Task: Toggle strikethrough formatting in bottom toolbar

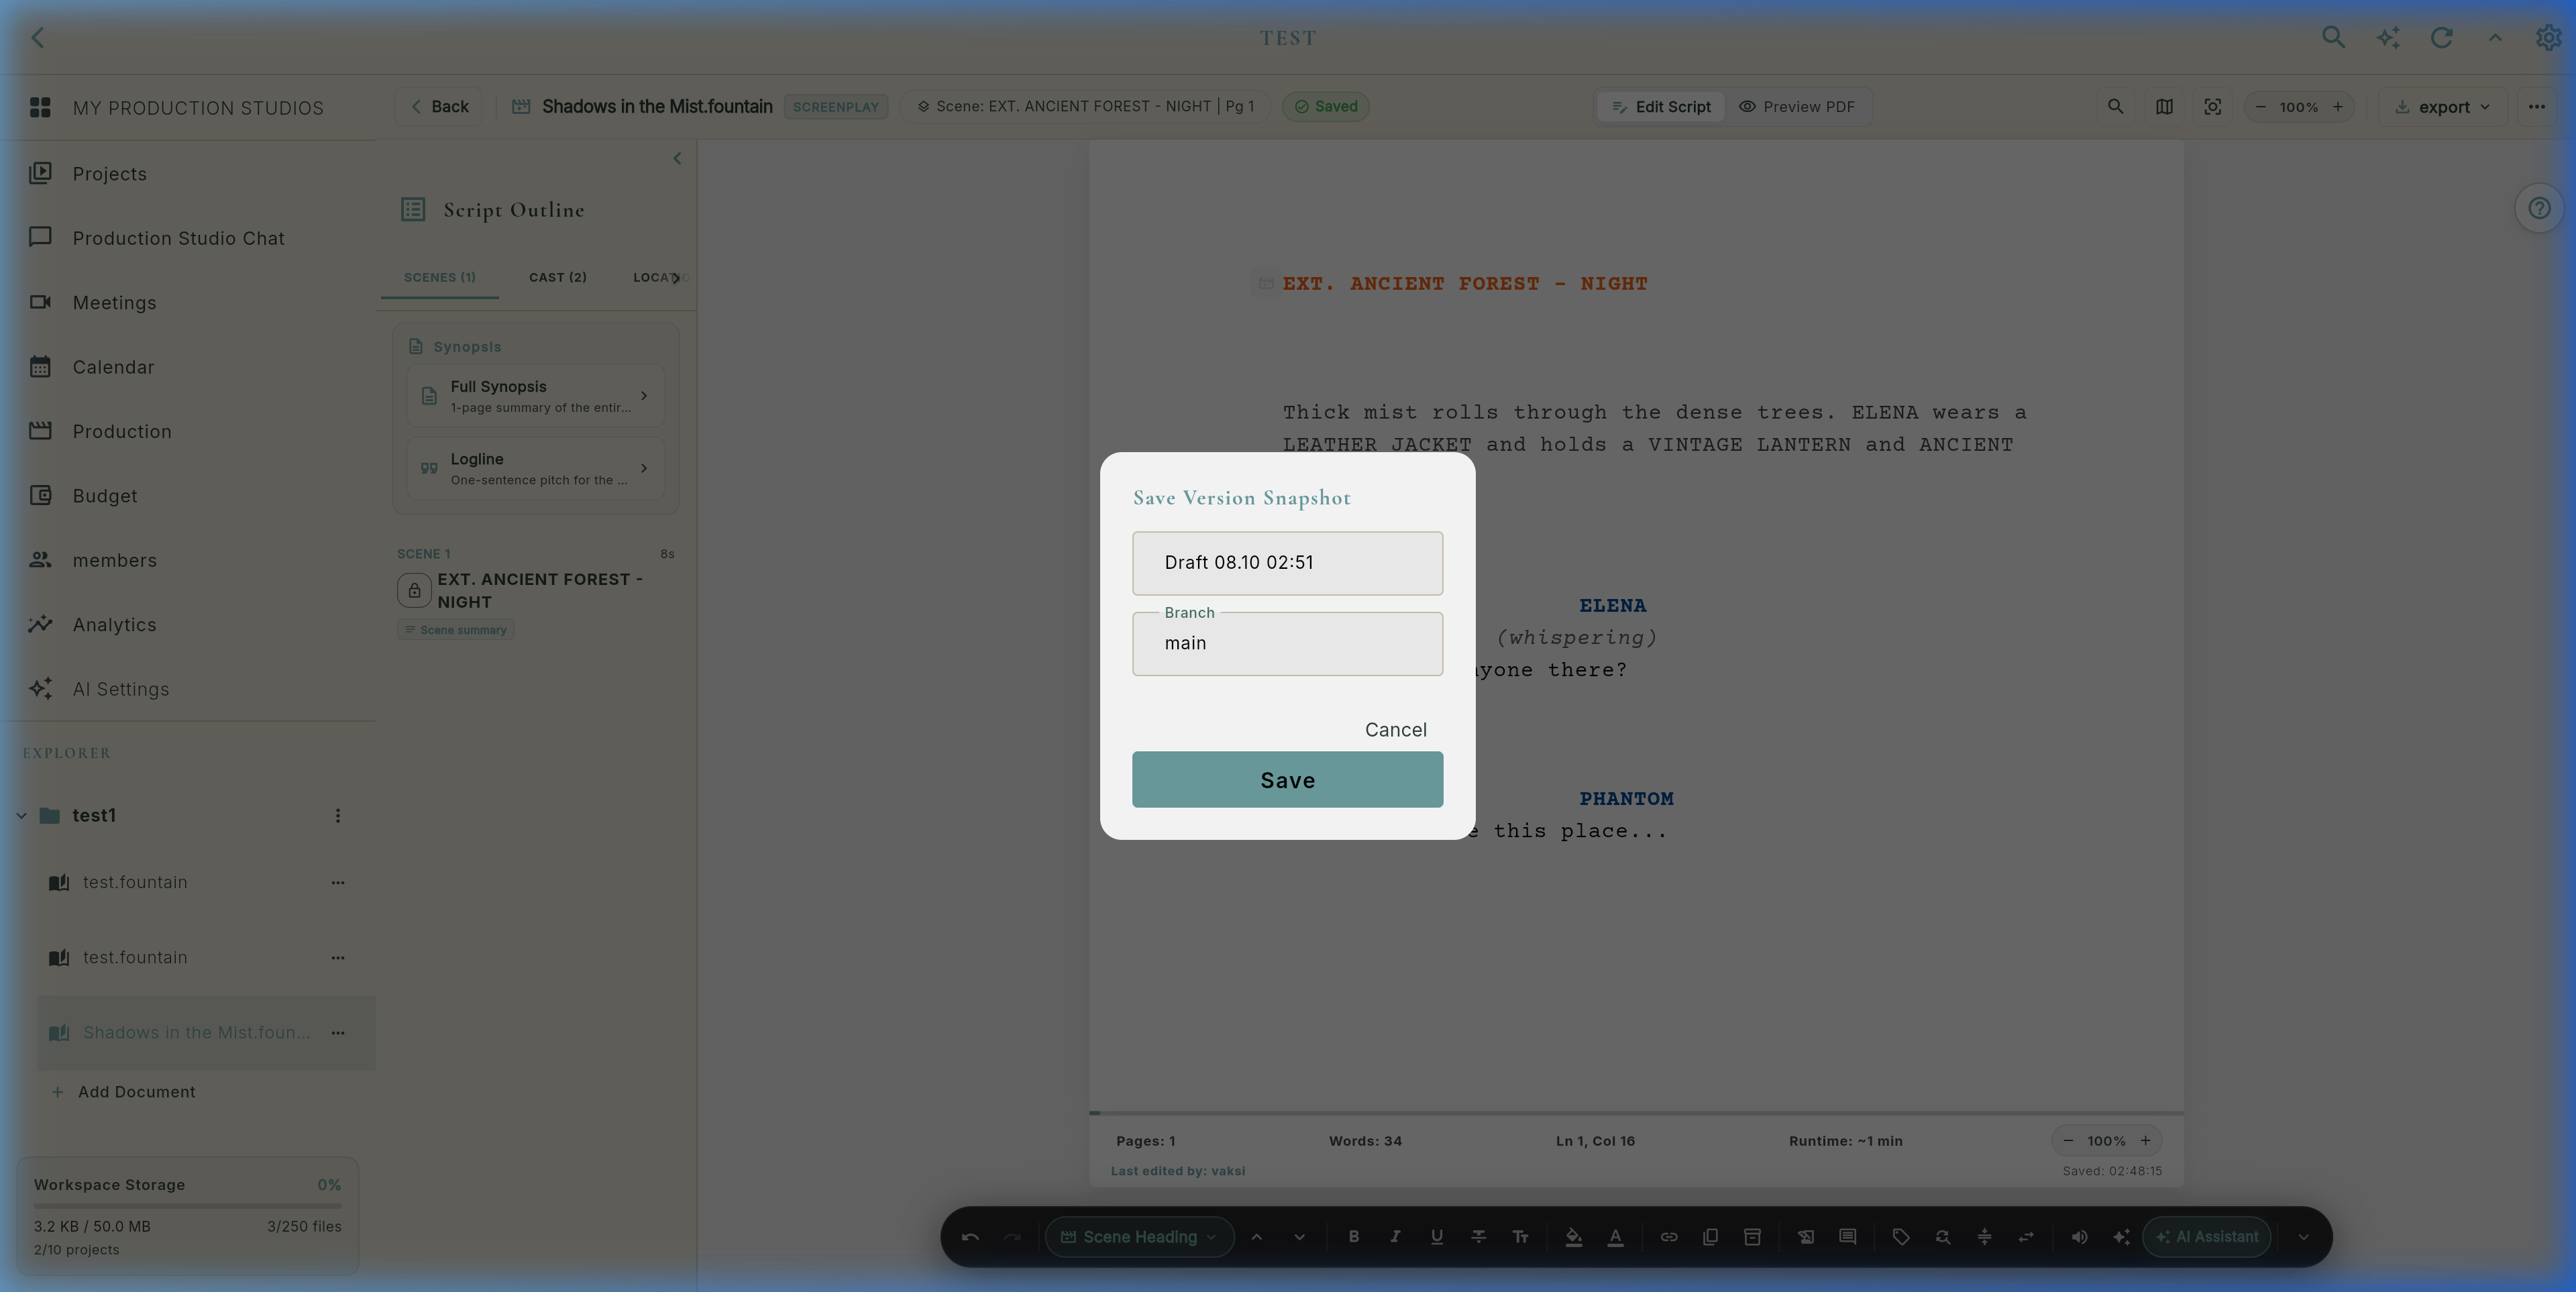Action: (x=1478, y=1237)
